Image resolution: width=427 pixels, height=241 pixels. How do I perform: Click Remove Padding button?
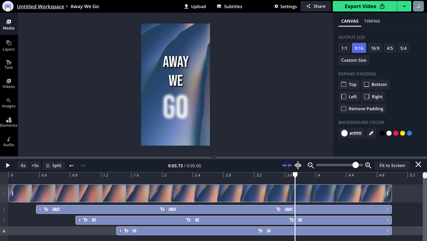coord(362,108)
